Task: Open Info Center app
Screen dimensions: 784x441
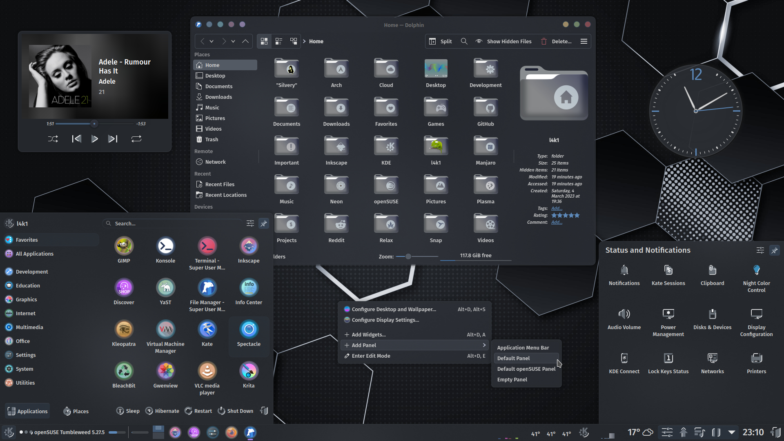Action: pos(249,292)
